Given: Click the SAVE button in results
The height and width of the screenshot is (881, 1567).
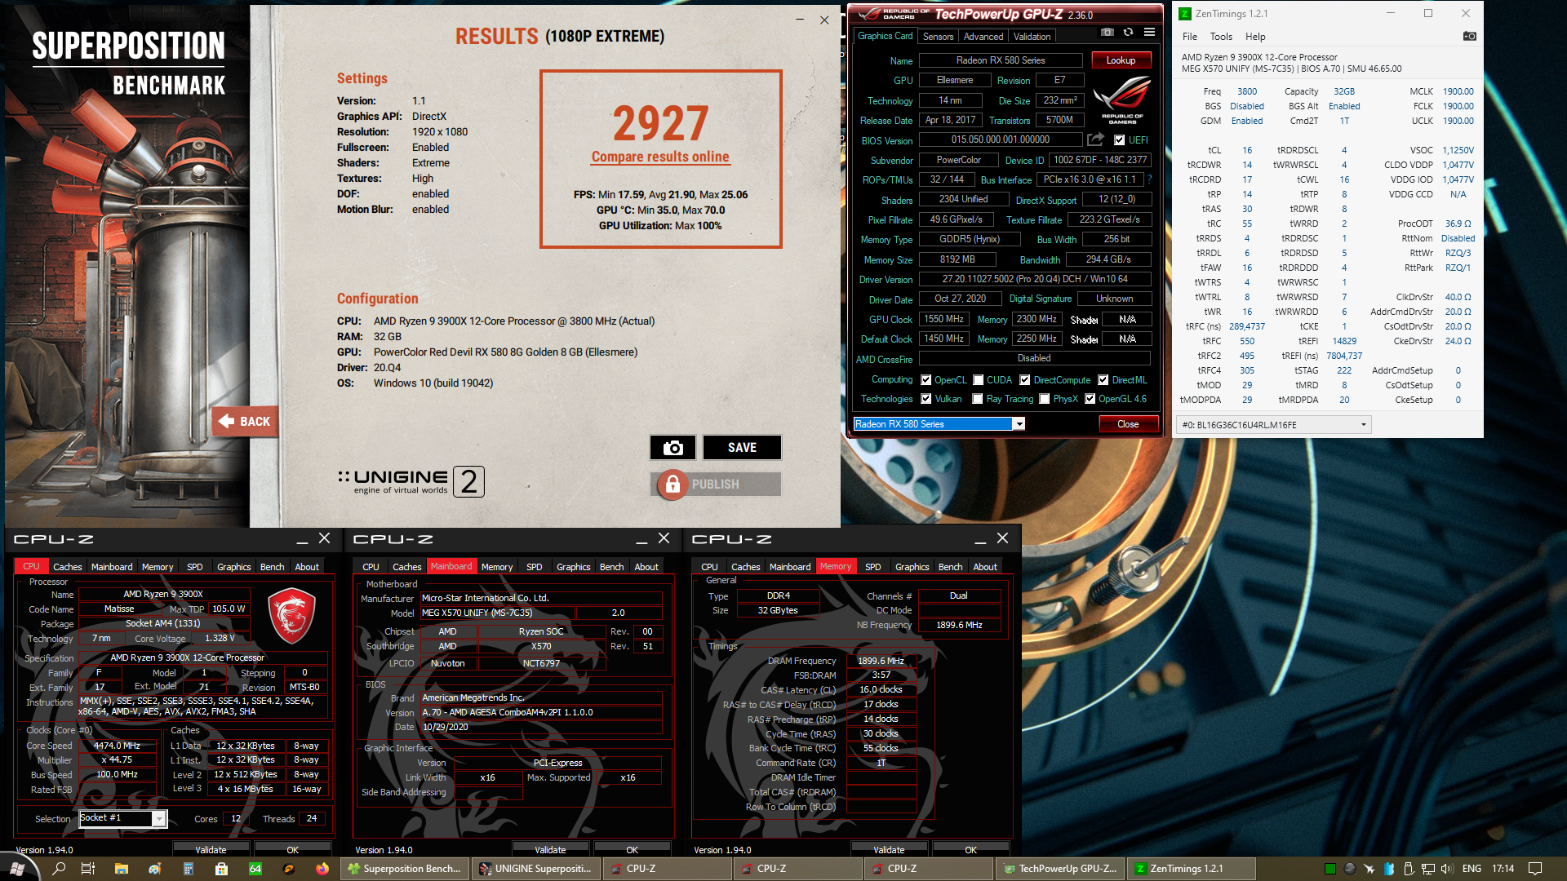Looking at the screenshot, I should [x=742, y=447].
